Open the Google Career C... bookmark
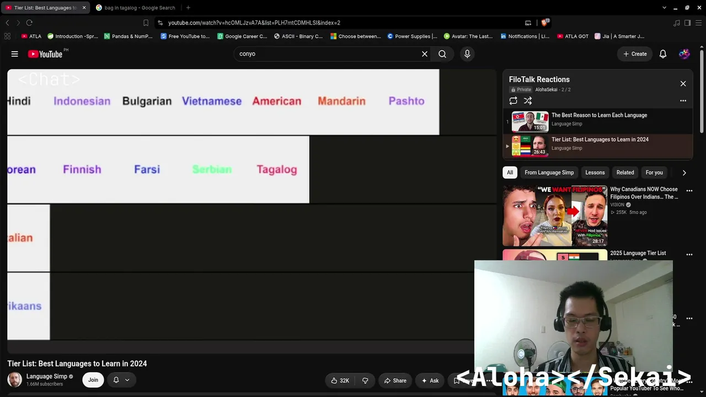The image size is (706, 397). [242, 36]
